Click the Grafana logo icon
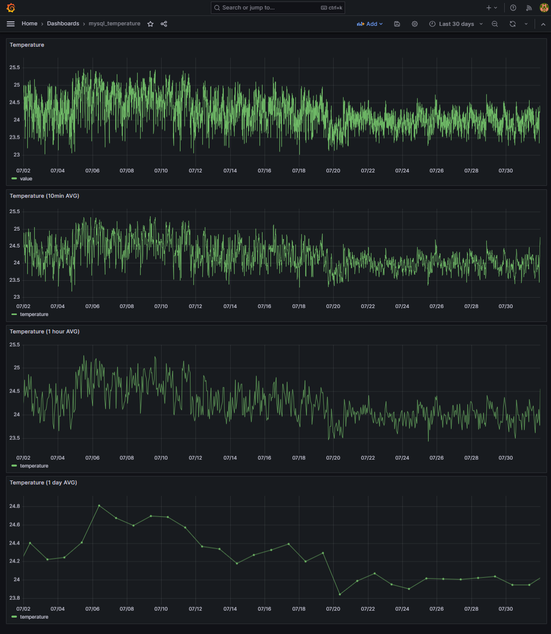Screen dimensions: 551x634 [x=10, y=8]
